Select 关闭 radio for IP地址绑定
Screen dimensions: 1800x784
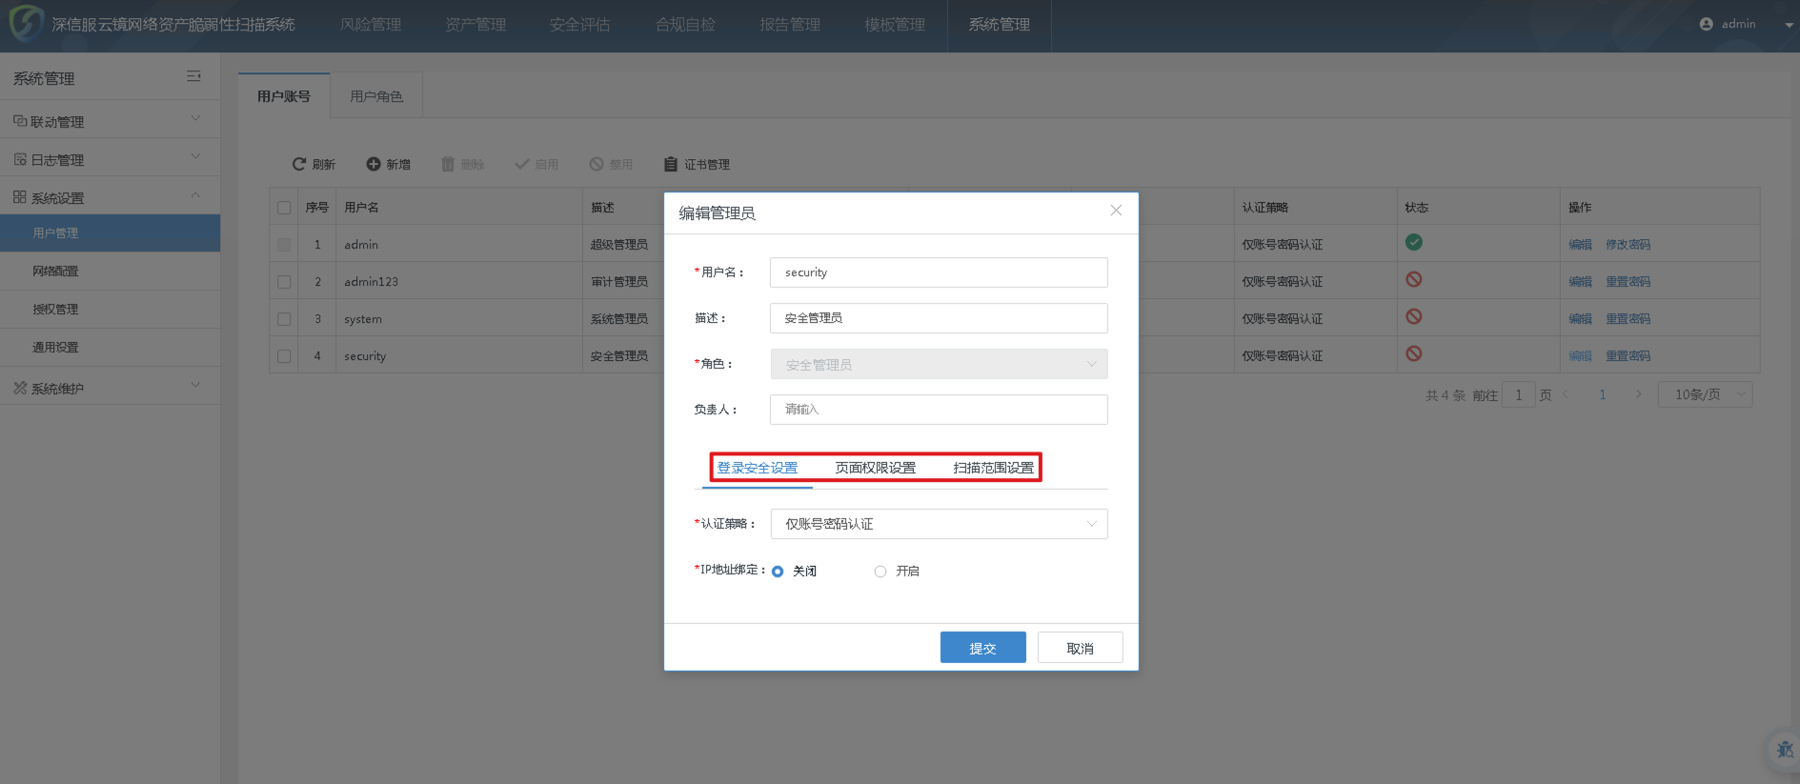[x=778, y=572]
